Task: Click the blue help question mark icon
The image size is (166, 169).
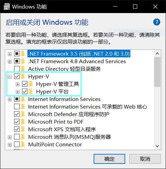Action: pos(157,22)
